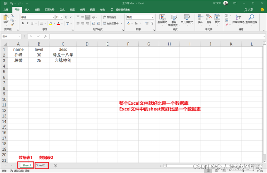Open 套用表格格式 table styles
Image resolution: width=267 pixels, height=173 pixels.
click(x=174, y=20)
